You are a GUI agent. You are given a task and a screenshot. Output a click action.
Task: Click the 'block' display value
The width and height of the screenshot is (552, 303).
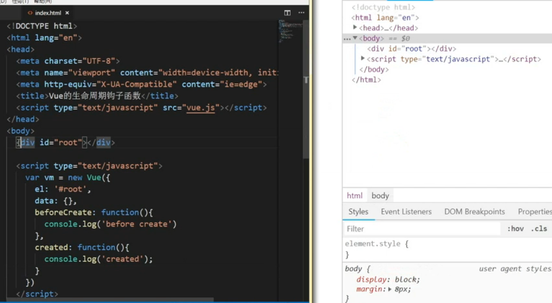point(405,279)
